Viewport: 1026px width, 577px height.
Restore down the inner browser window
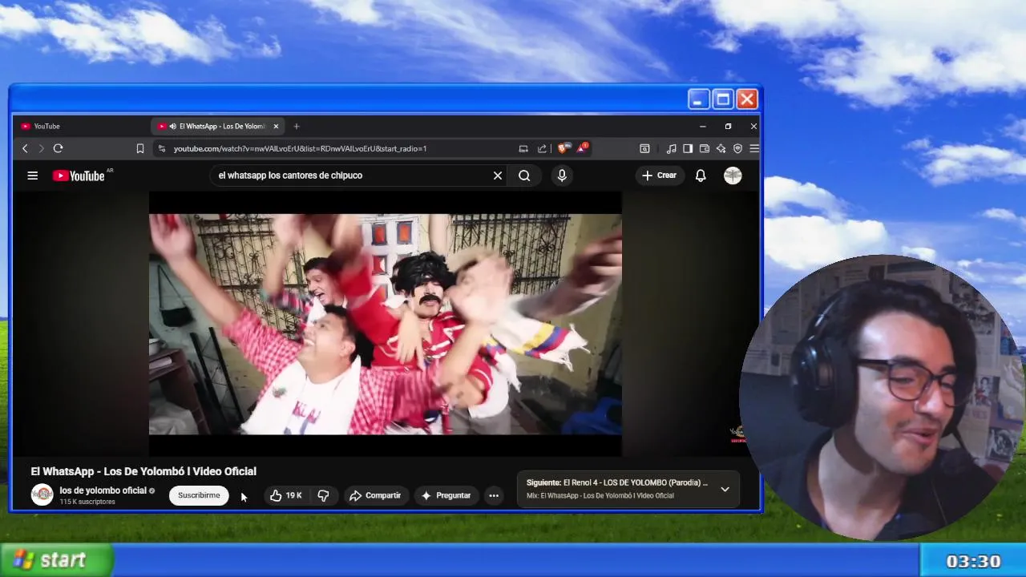[728, 126]
